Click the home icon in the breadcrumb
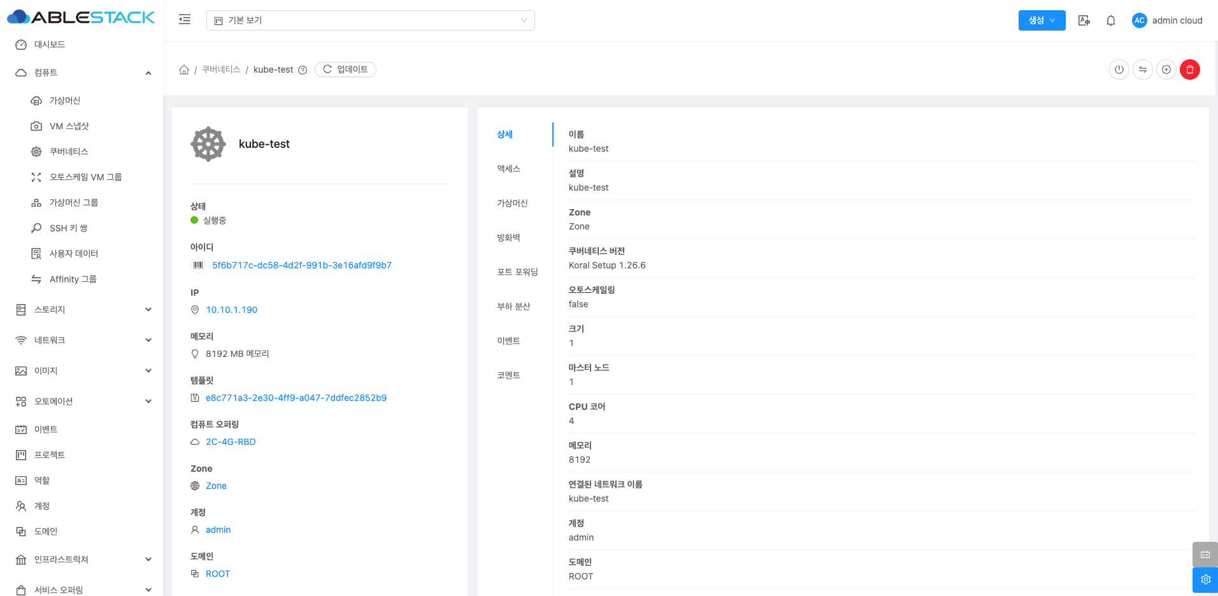The height and width of the screenshot is (596, 1218). pos(184,69)
